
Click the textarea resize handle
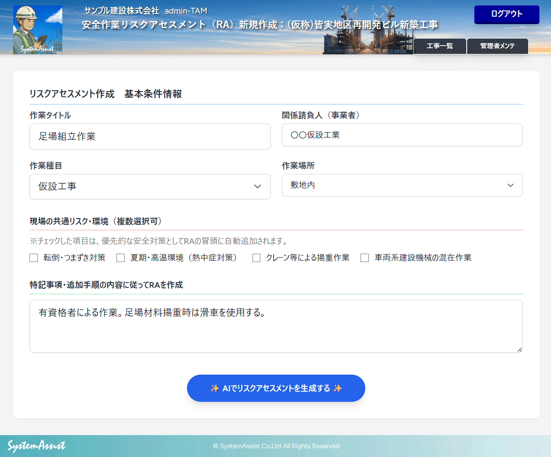tap(519, 349)
